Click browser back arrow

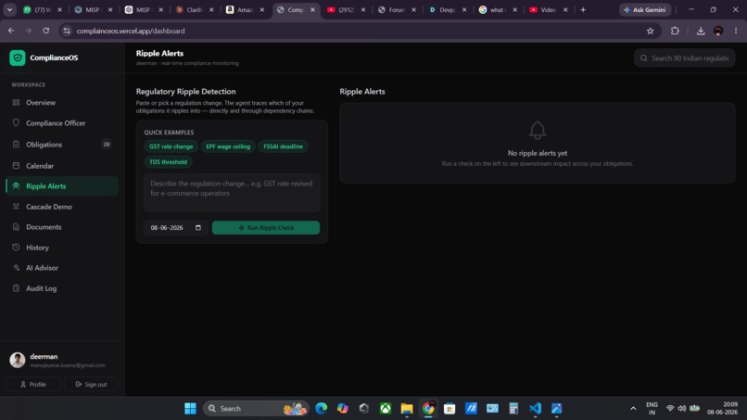[11, 31]
